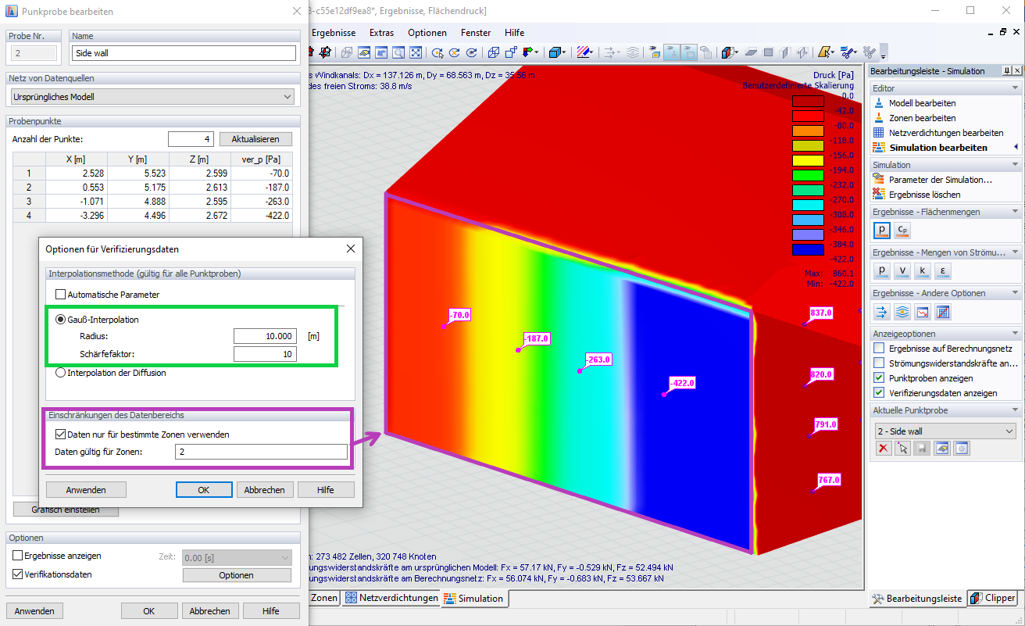Screen dimensions: 1025x626
Task: Toggle Verifizierungsdaten anzeigen checkbox
Action: point(879,392)
